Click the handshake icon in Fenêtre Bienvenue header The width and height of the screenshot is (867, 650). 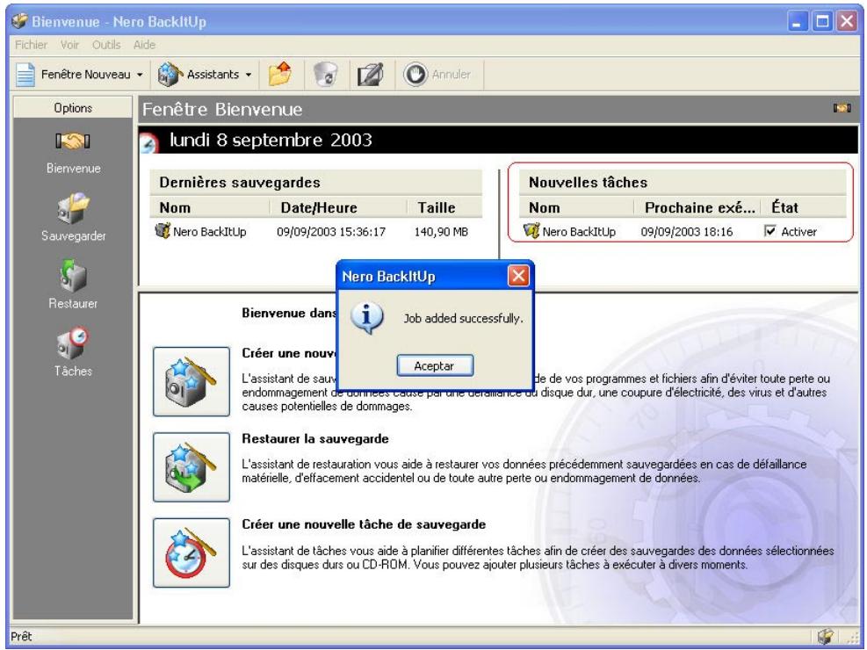[842, 108]
